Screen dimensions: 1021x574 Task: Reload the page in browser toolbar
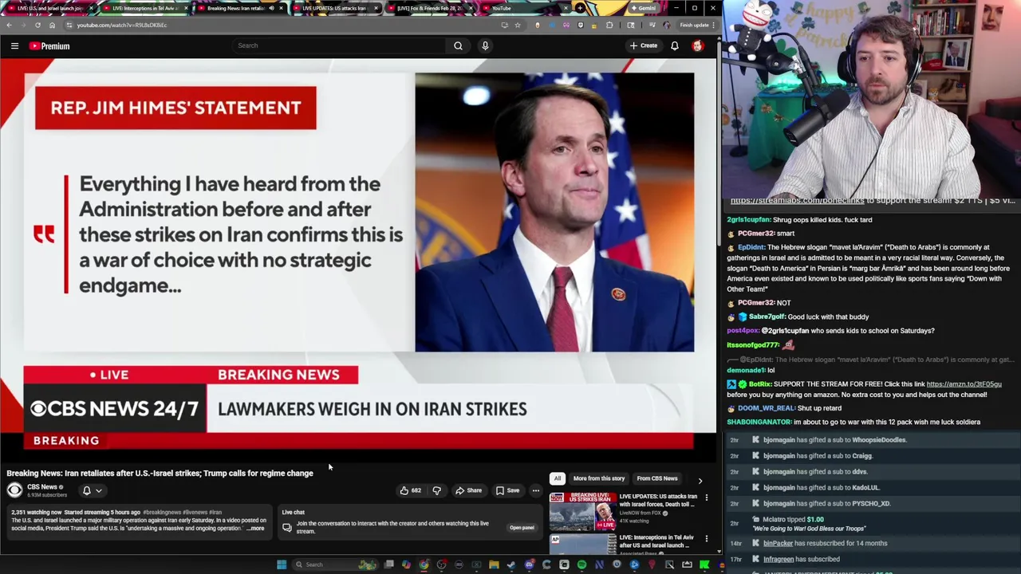[x=37, y=25]
